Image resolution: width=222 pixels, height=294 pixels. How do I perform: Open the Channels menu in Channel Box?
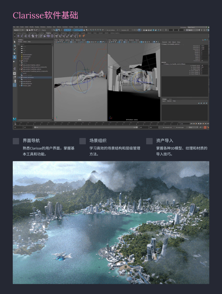(165, 42)
